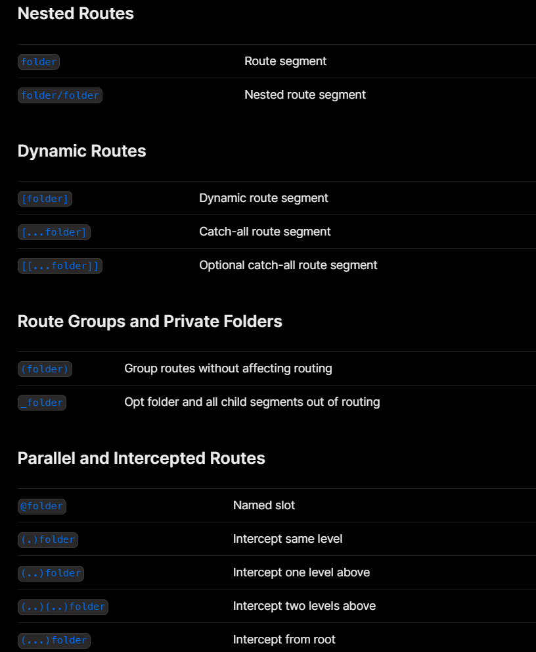Click 'Parallel and Intercepted Routes' heading
The image size is (536, 652).
coord(141,458)
